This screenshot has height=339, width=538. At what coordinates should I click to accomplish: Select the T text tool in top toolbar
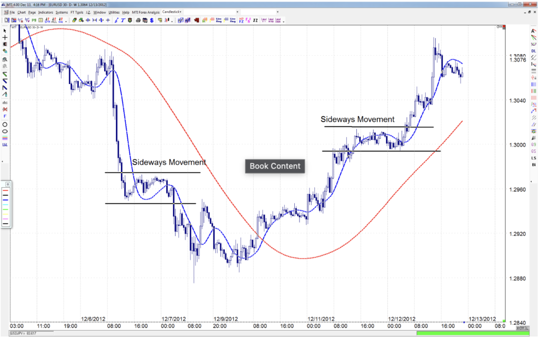coord(122,20)
